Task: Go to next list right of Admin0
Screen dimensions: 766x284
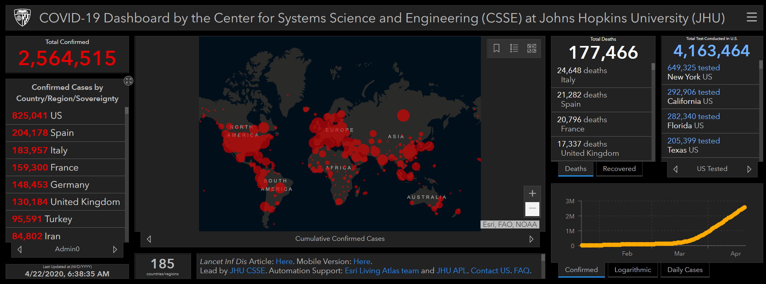Action: pos(115,249)
